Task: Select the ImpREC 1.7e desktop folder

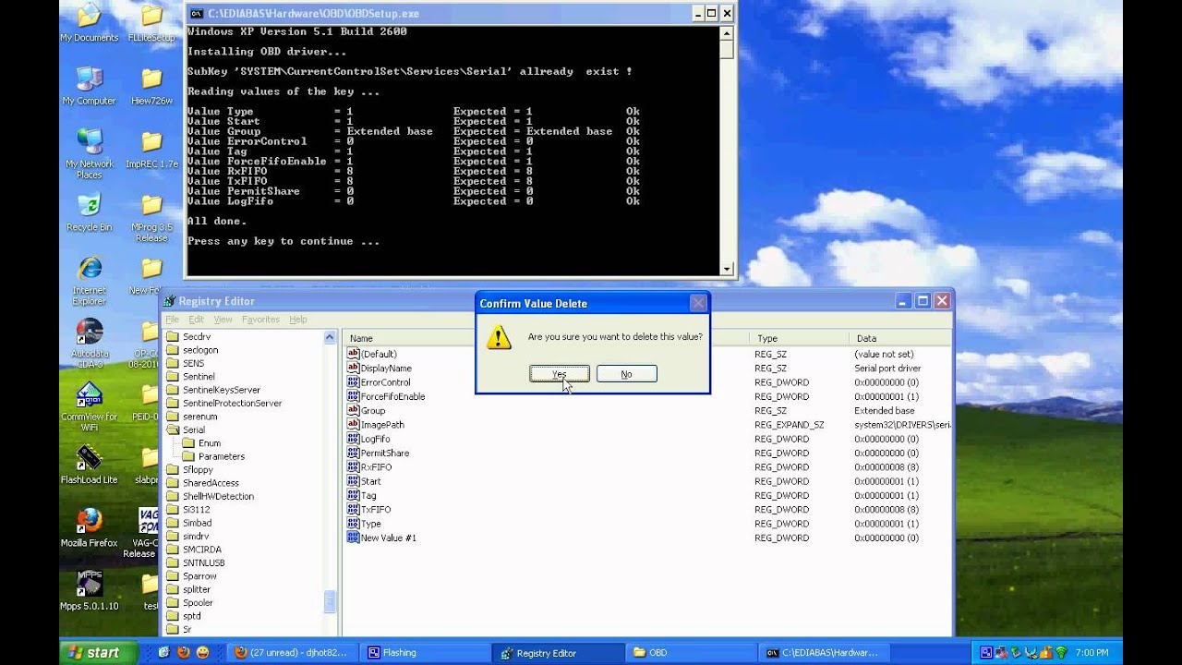Action: click(151, 149)
